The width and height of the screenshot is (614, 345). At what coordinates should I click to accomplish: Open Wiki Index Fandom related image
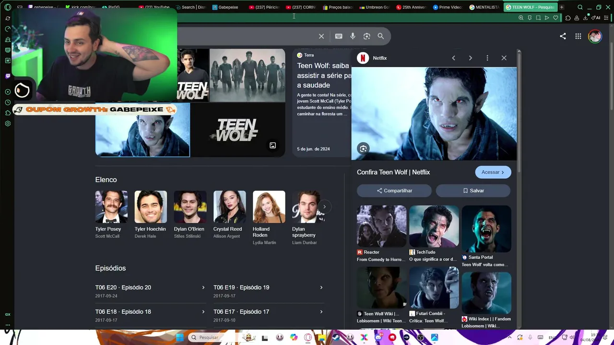coord(486,293)
